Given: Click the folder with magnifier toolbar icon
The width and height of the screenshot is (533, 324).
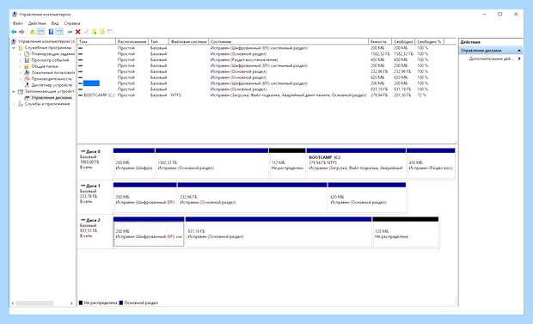Looking at the screenshot, I should point(102,32).
